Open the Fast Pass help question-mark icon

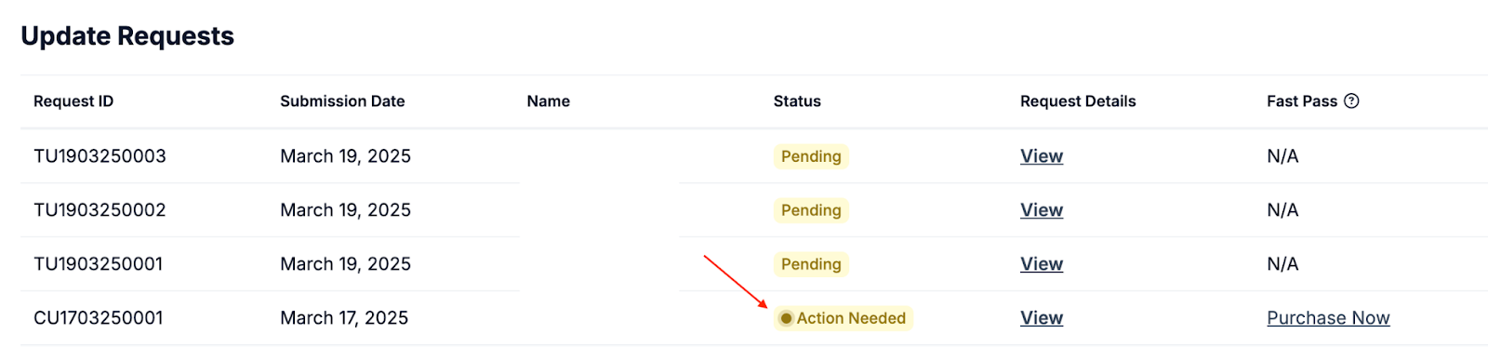1351,101
